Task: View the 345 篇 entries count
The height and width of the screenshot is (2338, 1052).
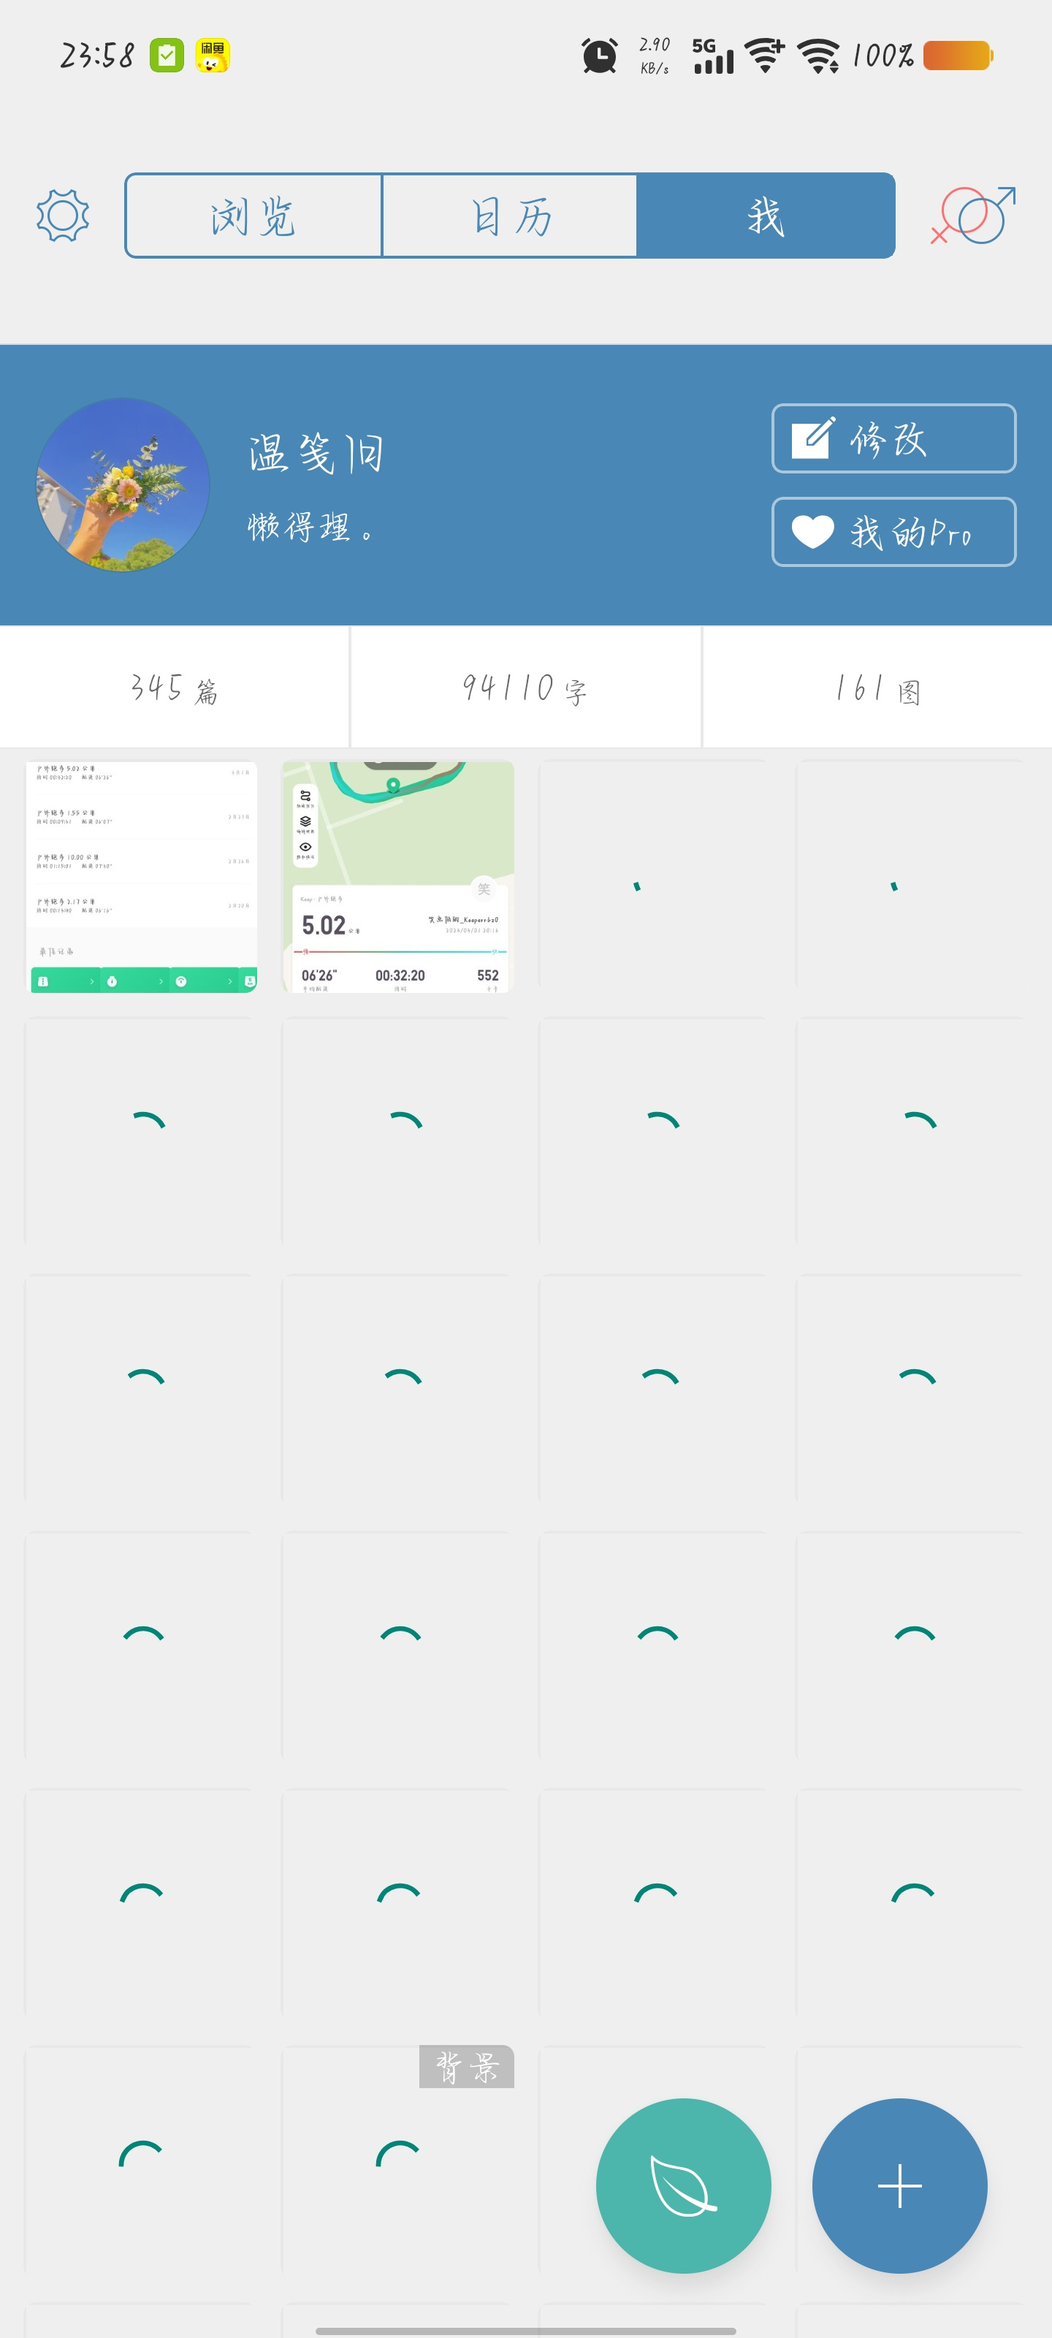Action: point(175,688)
